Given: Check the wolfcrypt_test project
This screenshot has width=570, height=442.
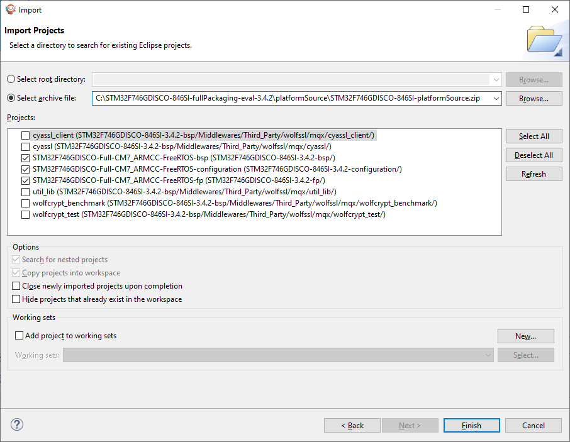Looking at the screenshot, I should (x=25, y=214).
